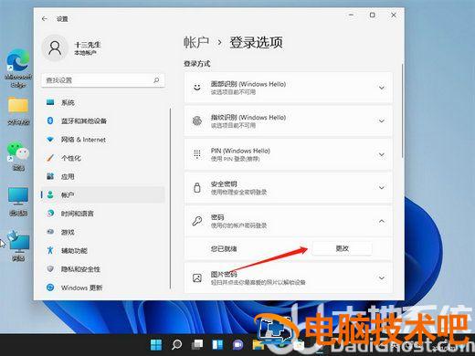Viewport: 475px width, 356px height.
Task: Open the 应用 settings category
Action: 103,176
